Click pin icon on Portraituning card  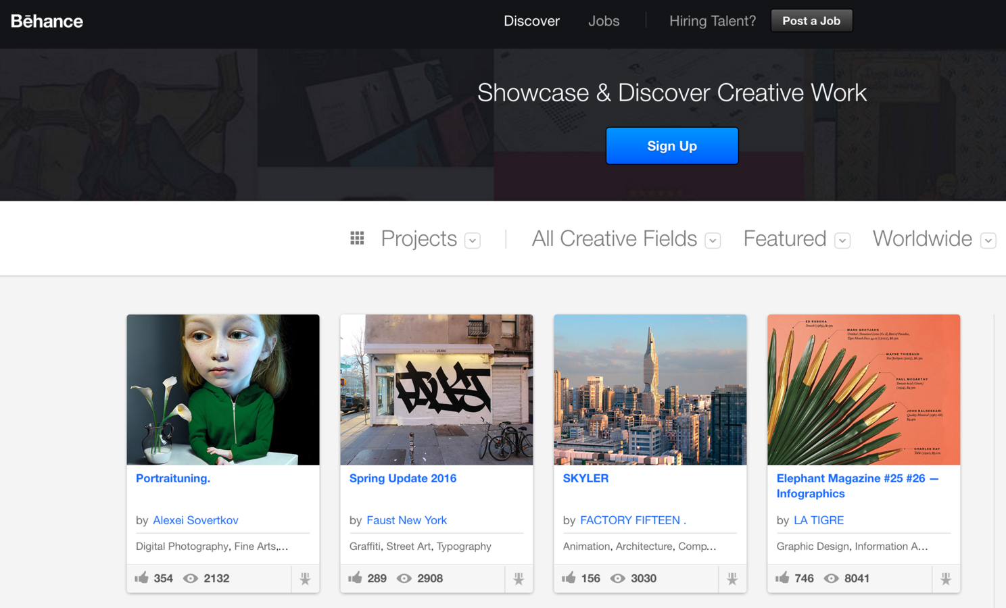[x=305, y=578]
